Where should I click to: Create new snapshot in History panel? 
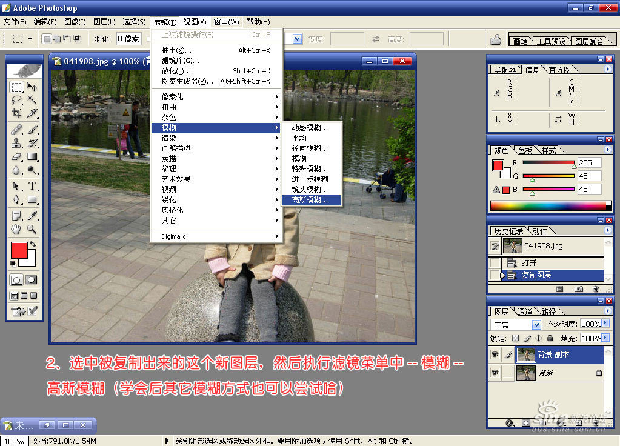click(578, 290)
